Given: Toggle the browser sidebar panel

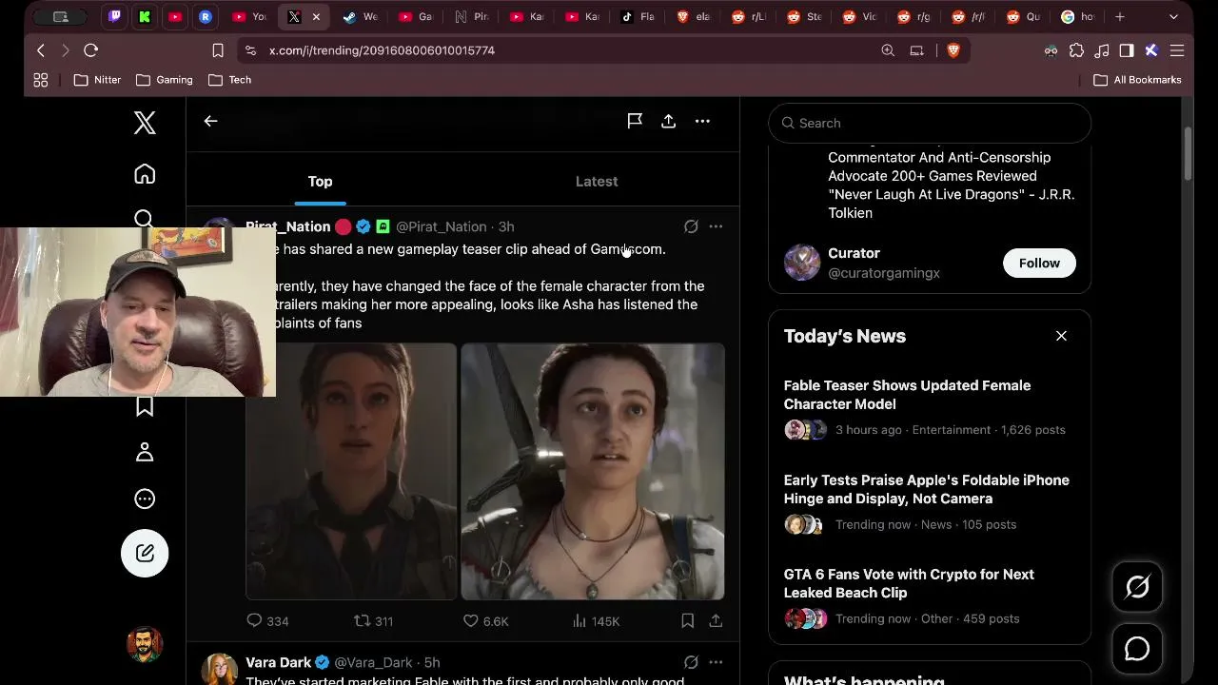Looking at the screenshot, I should coord(1127,50).
